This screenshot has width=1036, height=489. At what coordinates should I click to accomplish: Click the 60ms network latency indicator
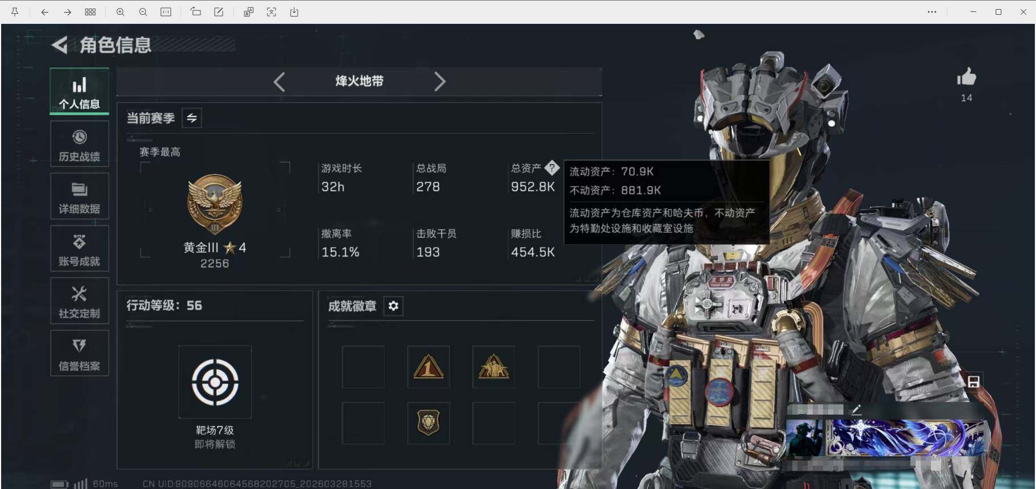(x=105, y=484)
